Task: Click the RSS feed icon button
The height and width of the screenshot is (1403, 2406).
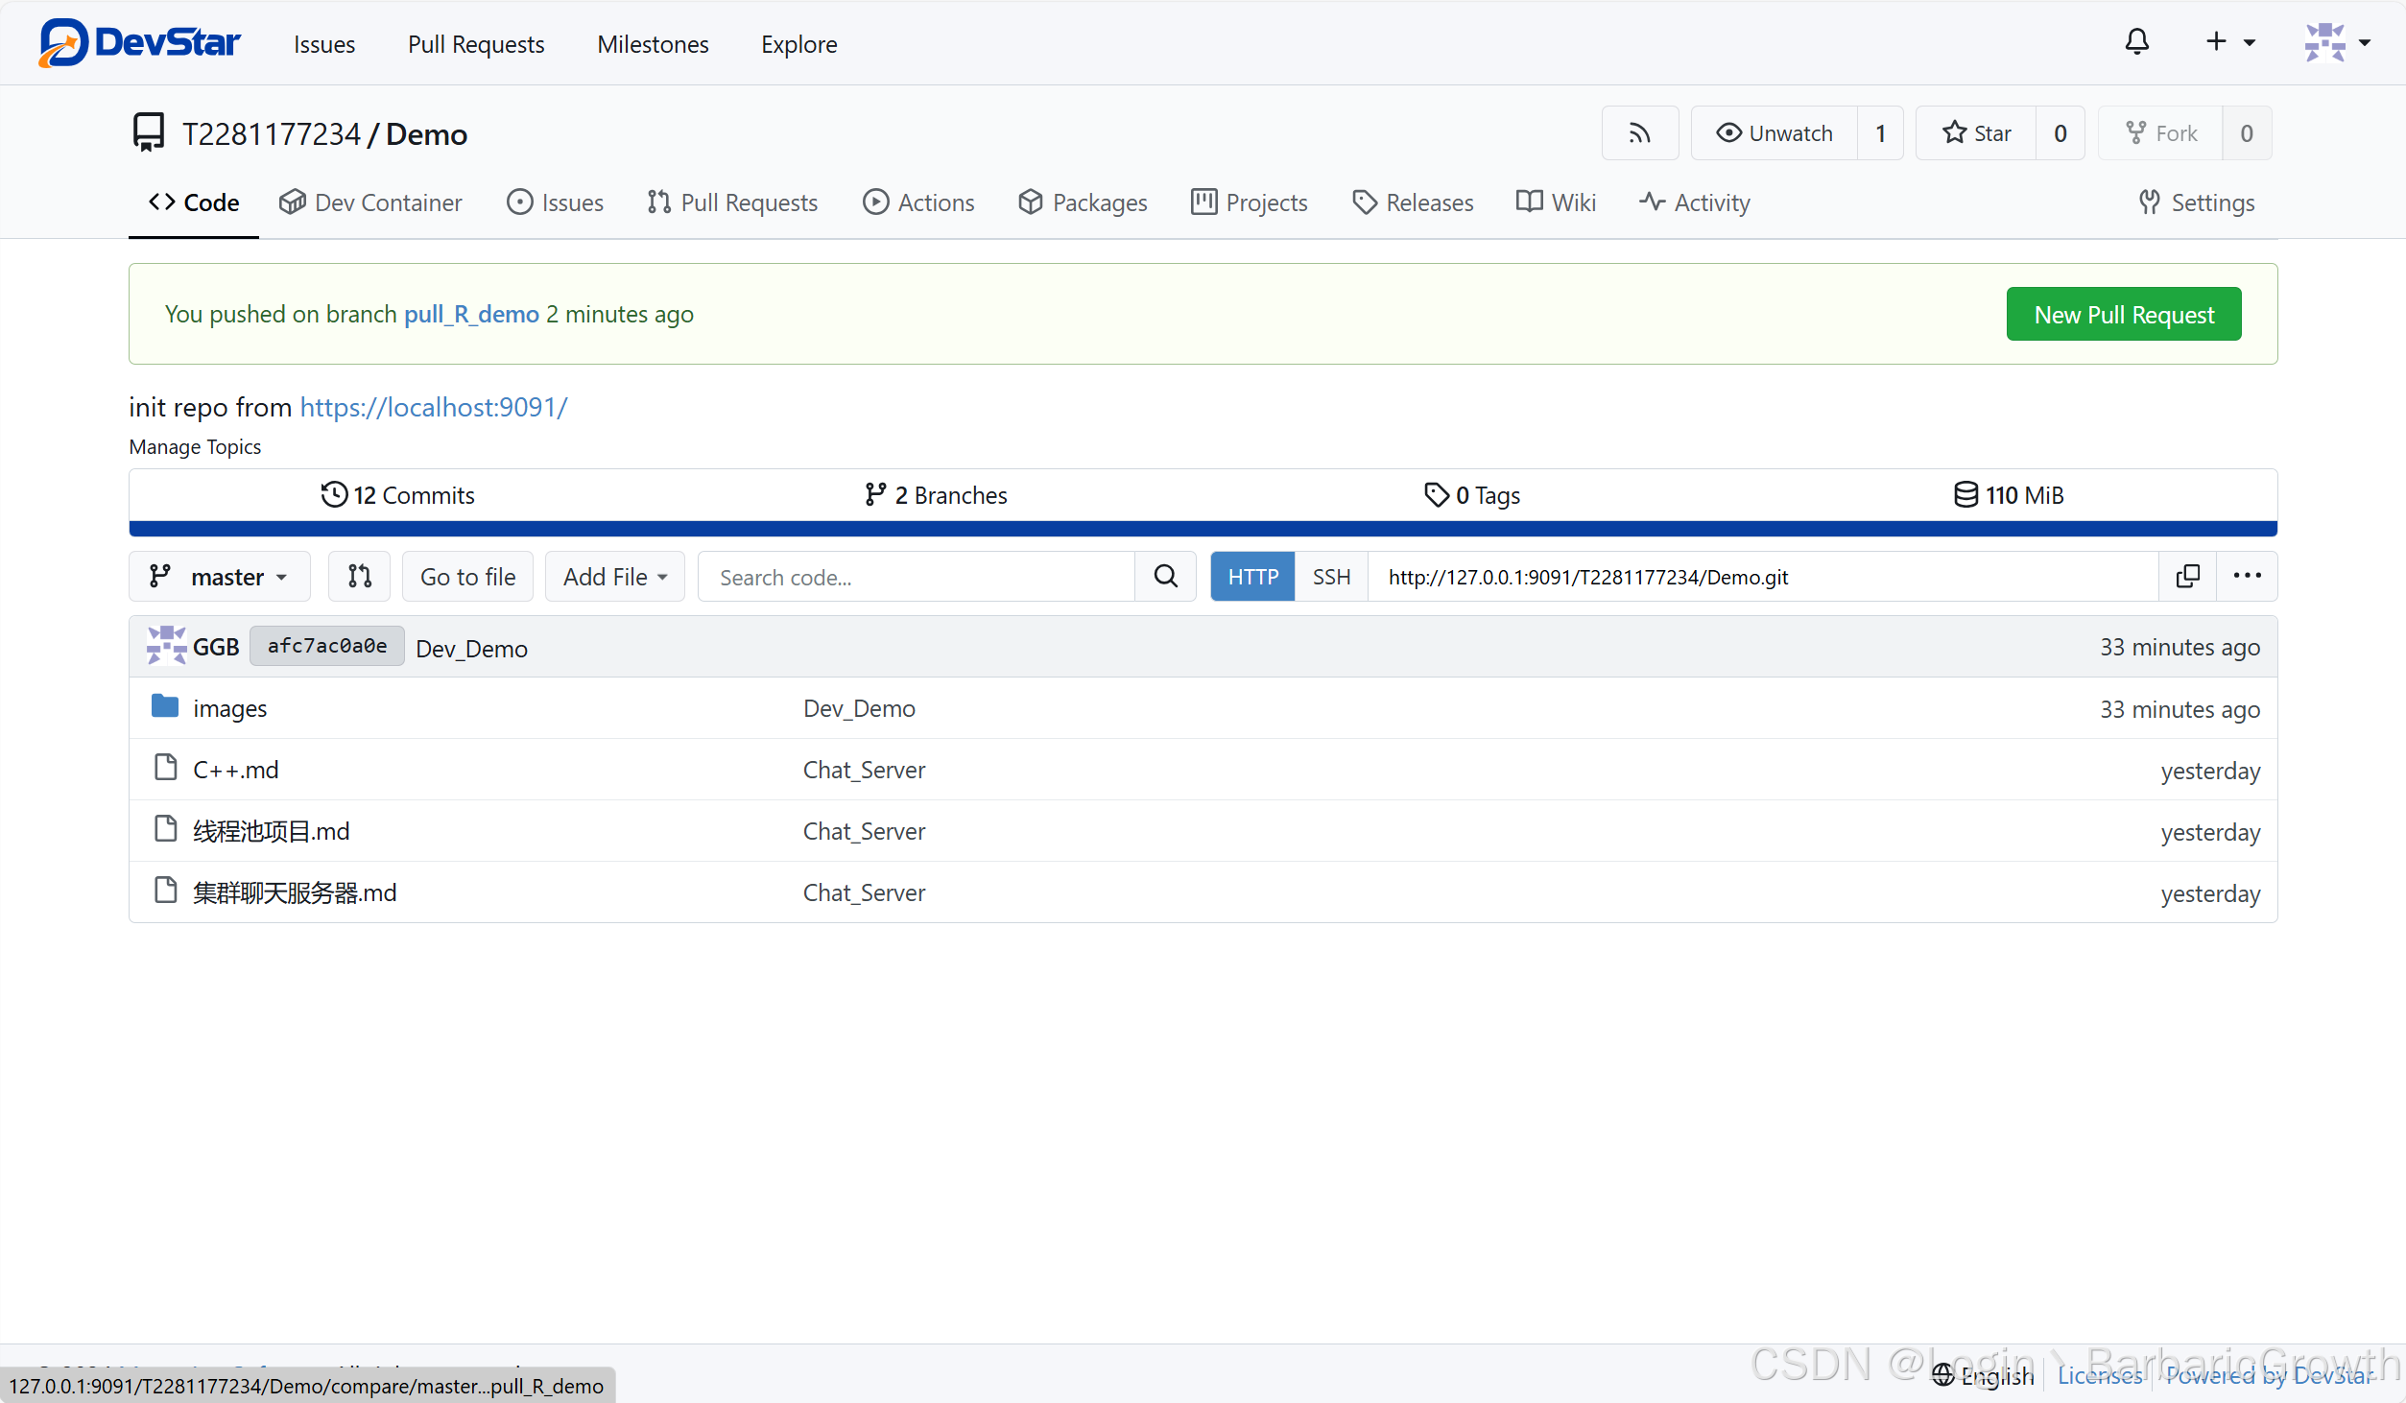Action: pos(1639,133)
